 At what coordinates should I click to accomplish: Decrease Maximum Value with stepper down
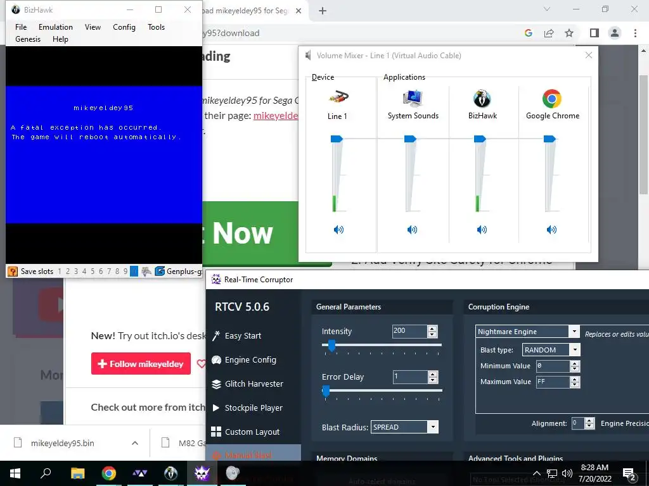click(x=574, y=384)
